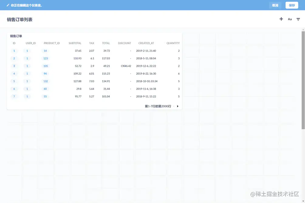This screenshot has height=203, width=305.
Task: Open order ID 7 link
Action: [14, 96]
